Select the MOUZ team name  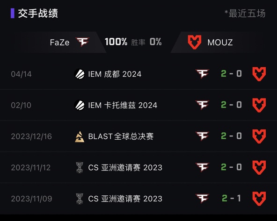(220, 43)
